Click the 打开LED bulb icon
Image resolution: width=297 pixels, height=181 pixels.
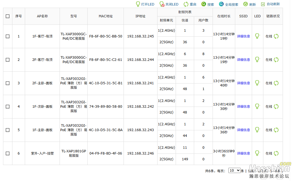pyautogui.click(x=138, y=4)
